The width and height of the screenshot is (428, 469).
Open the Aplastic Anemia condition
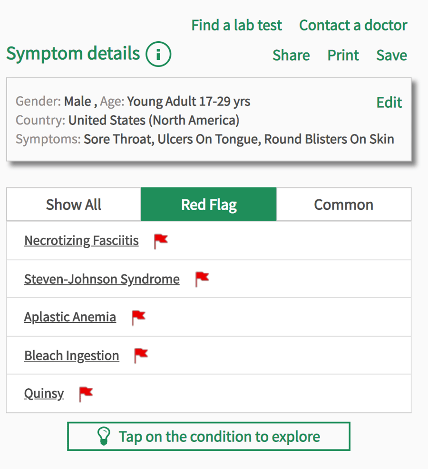70,317
